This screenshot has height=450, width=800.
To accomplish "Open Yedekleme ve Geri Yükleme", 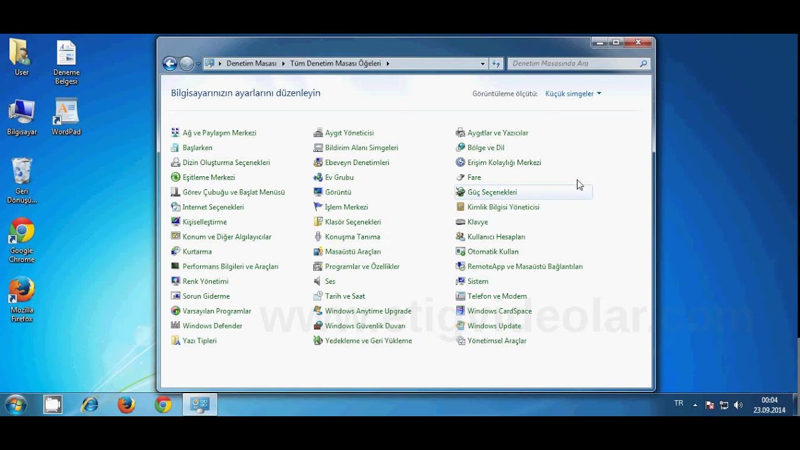I will [367, 341].
